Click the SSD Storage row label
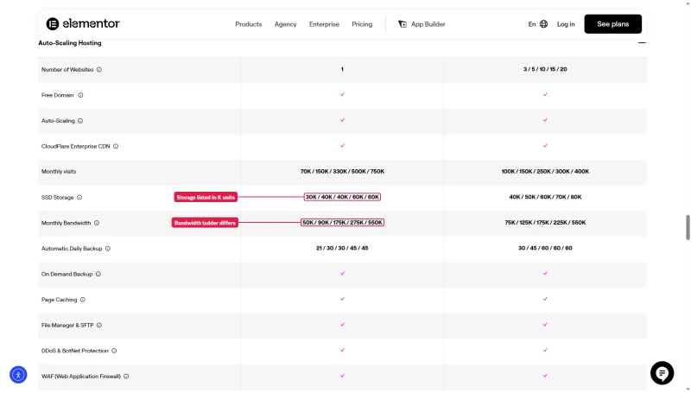The image size is (691, 393). click(x=57, y=198)
